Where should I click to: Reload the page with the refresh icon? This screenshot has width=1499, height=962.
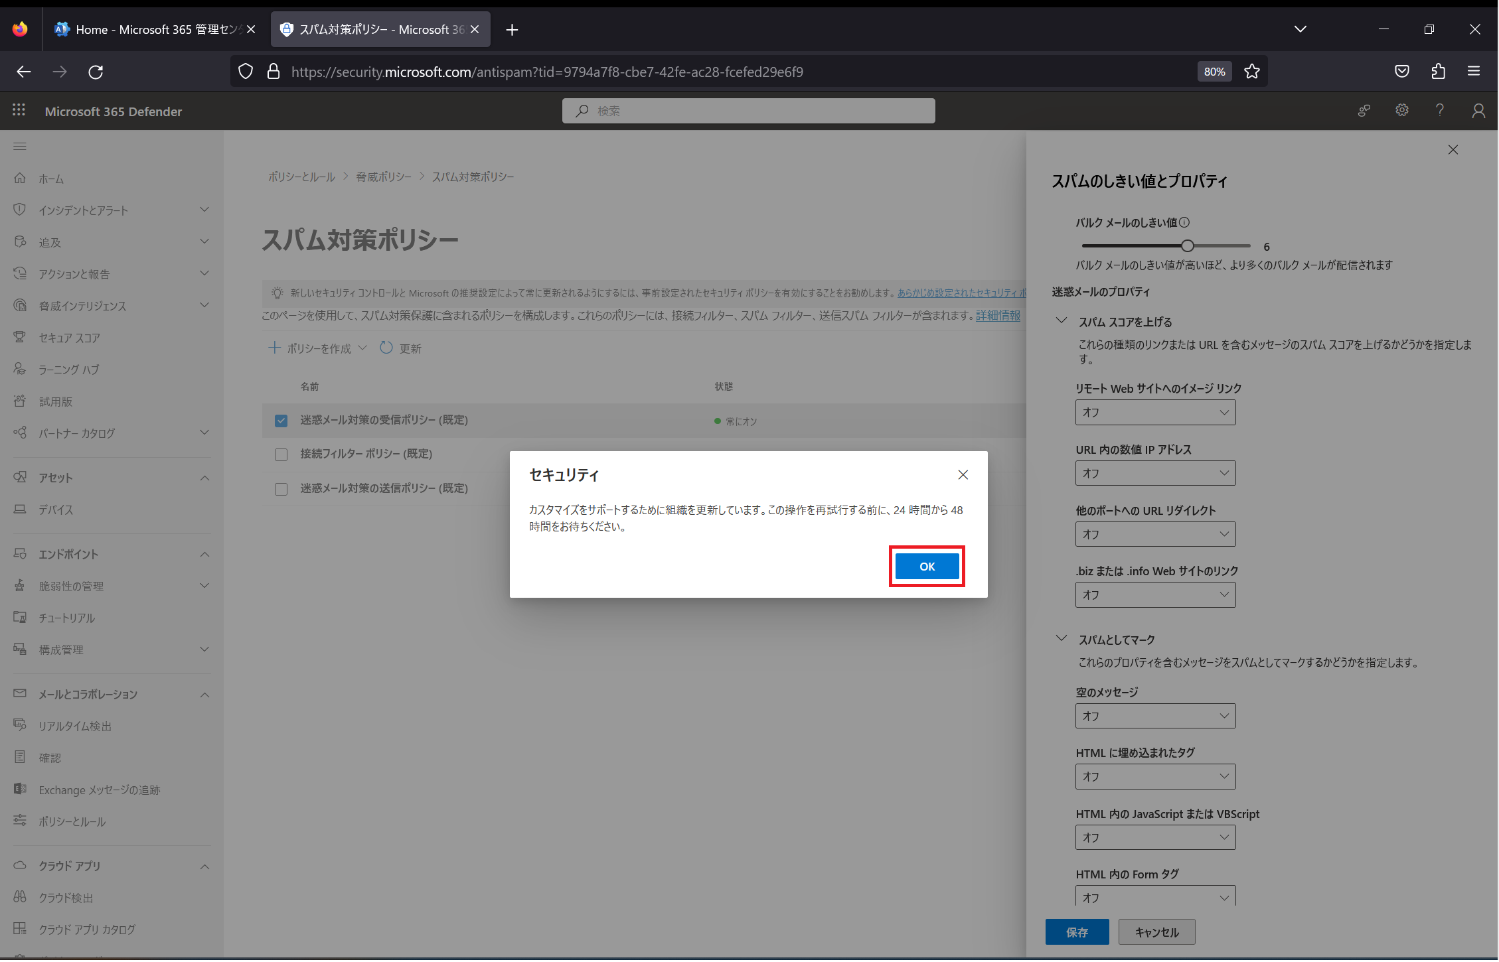96,72
